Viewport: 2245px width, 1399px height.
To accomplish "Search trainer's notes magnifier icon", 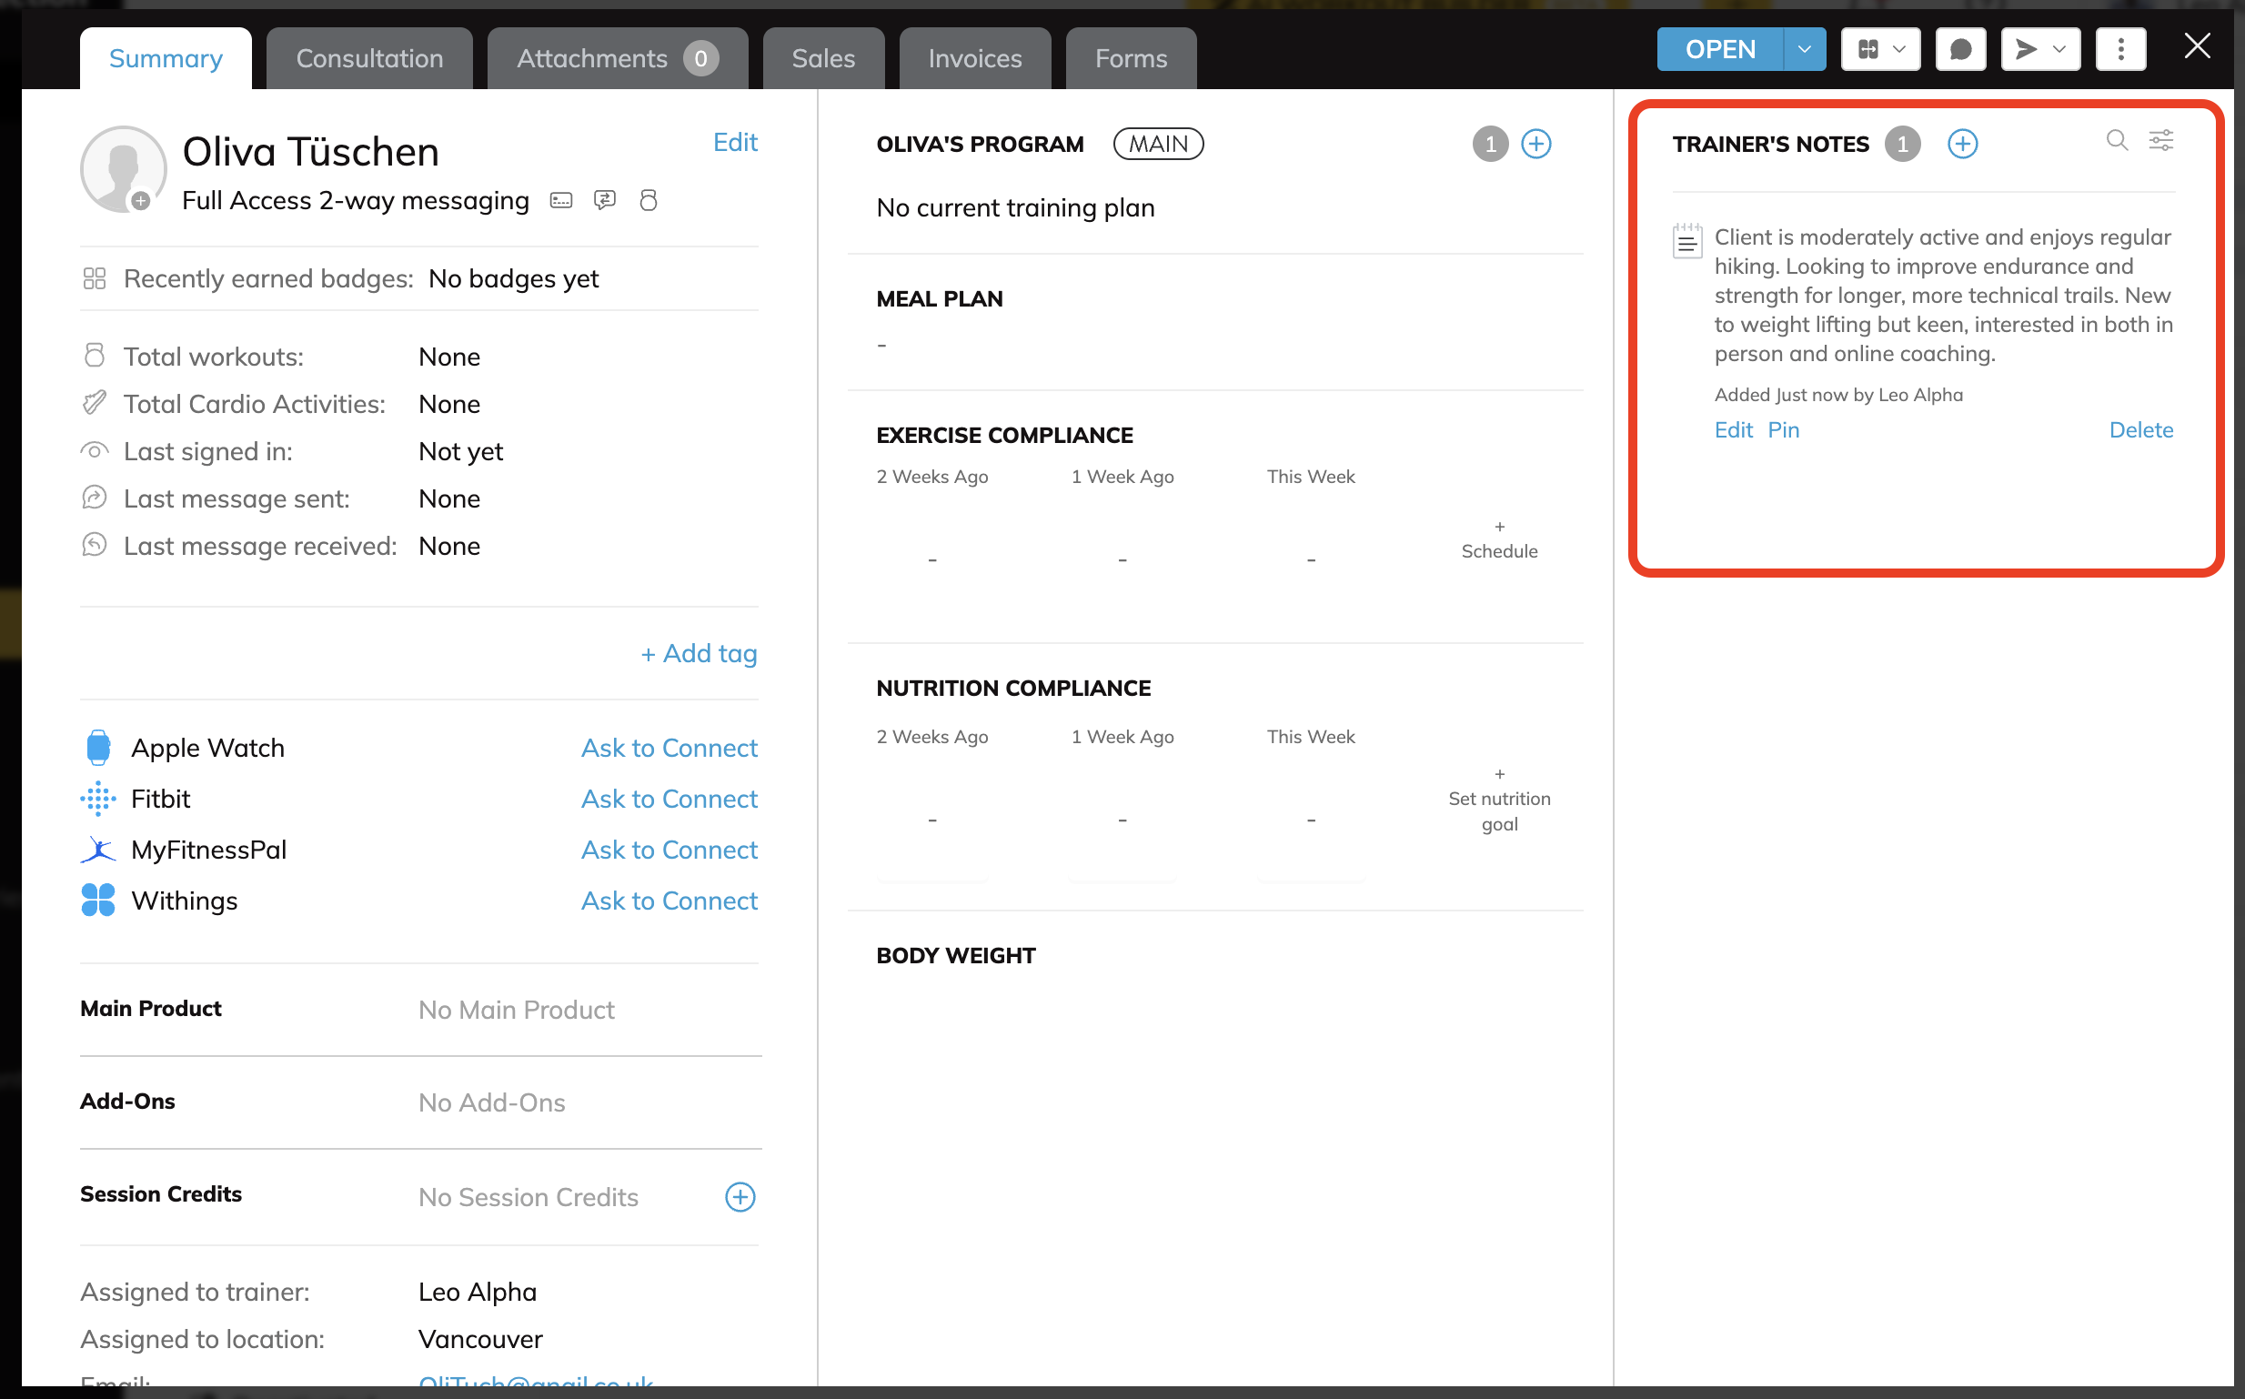I will coord(2117,141).
